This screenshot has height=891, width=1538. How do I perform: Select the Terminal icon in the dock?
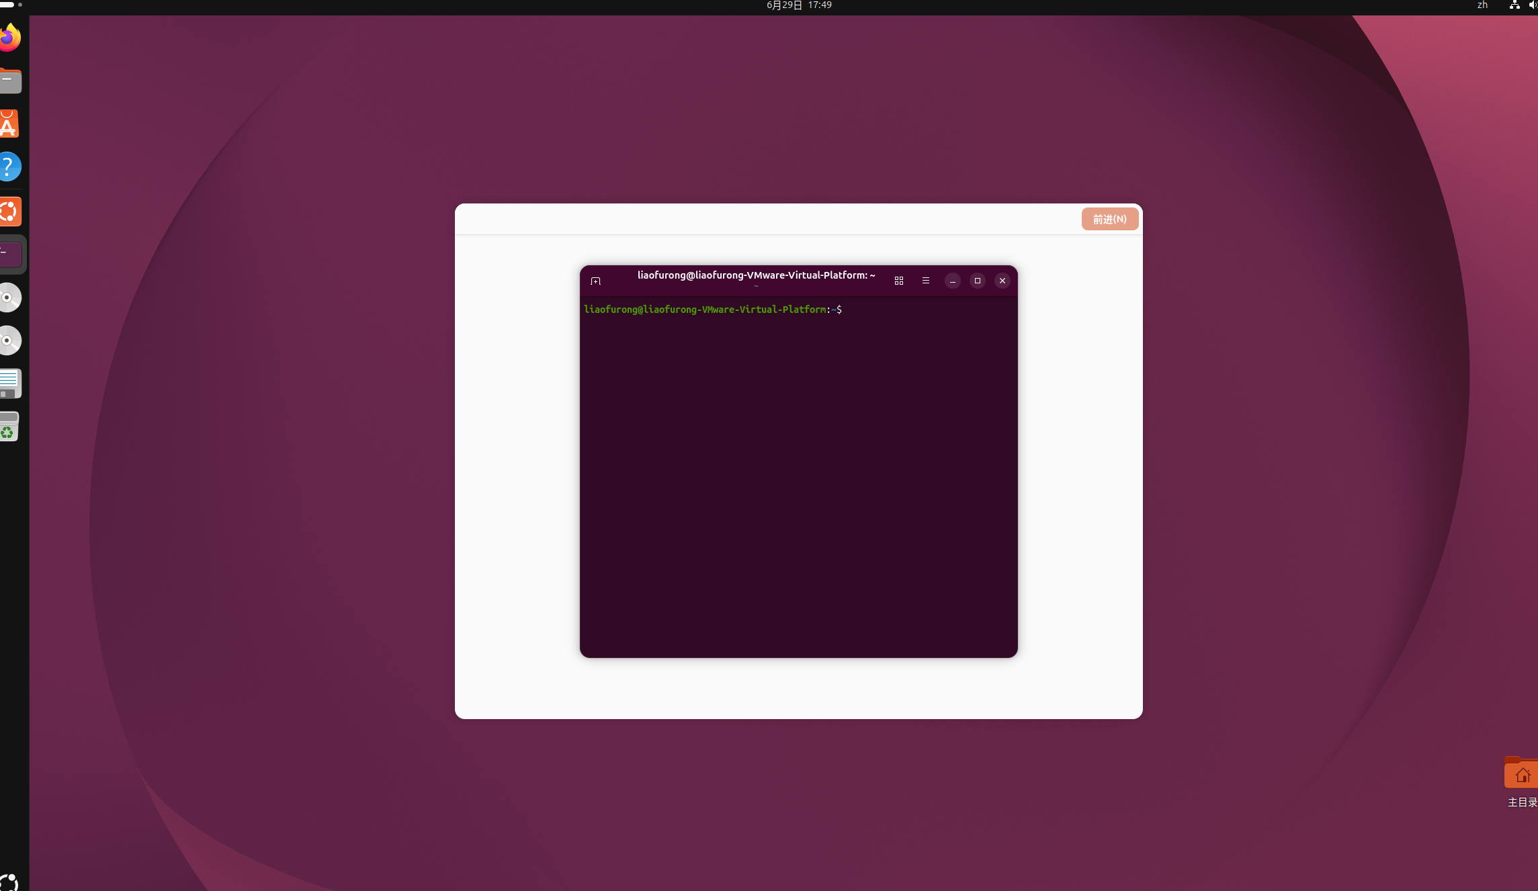point(9,254)
